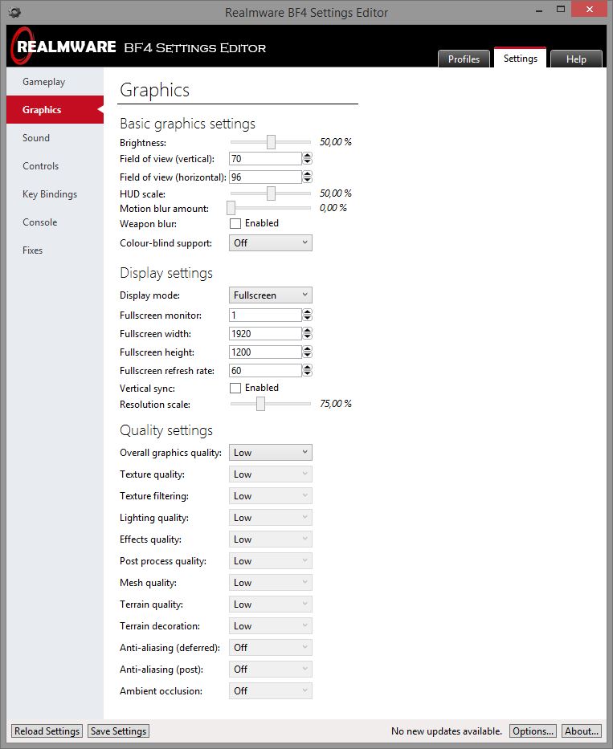Click the HUD scale slider handle
Screen dimensions: 613x749
coord(271,193)
